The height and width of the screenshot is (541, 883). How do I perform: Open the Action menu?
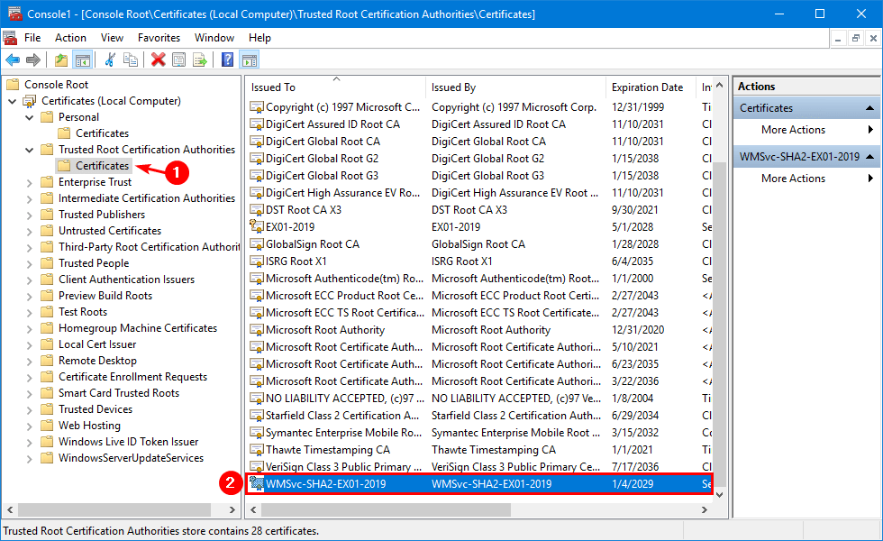coord(70,38)
